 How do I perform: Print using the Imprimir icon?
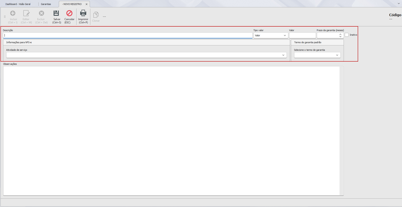(x=83, y=13)
